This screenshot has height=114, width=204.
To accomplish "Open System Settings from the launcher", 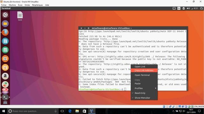I will click(x=5, y=85).
